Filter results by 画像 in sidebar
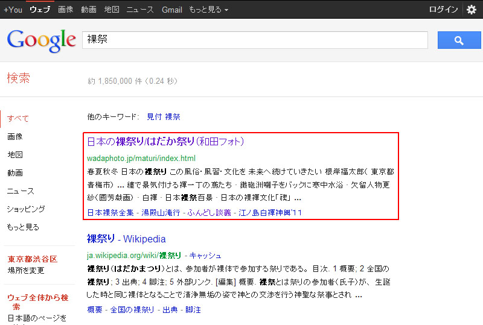Viewport: 483px width, 325px height. [14, 137]
